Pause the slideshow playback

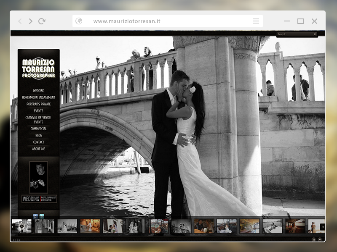pos(313,239)
